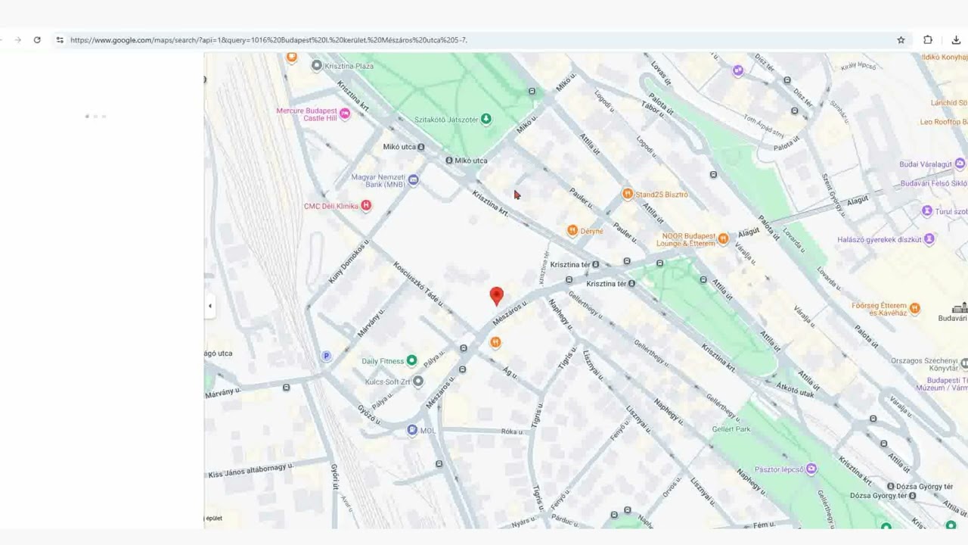
Task: Open the browser extensions puzzle icon
Action: pyautogui.click(x=928, y=40)
